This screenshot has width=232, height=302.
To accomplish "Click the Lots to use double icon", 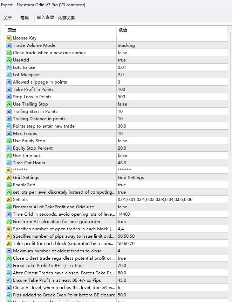I will (x=8, y=67).
